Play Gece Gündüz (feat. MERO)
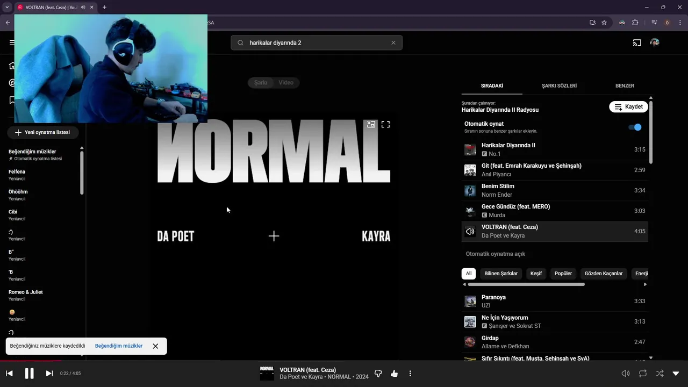Screen dimensions: 688x387 point(555,211)
